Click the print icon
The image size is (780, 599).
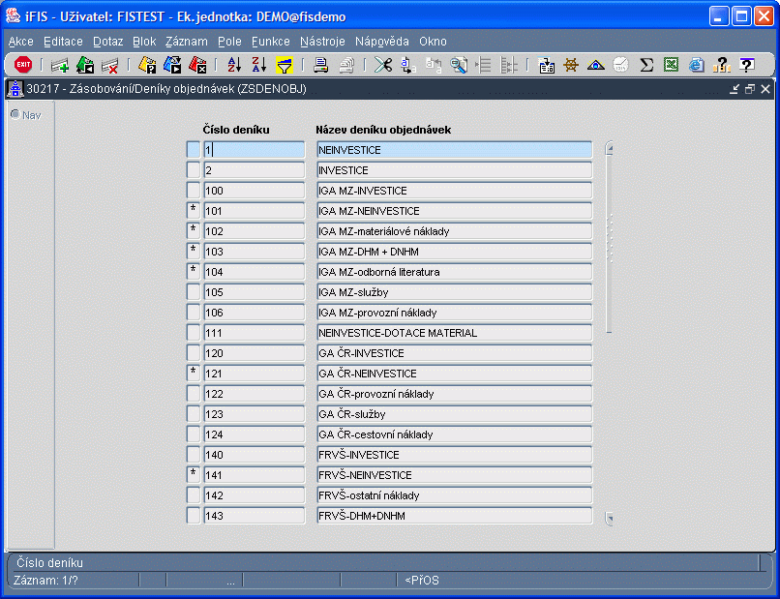point(321,65)
